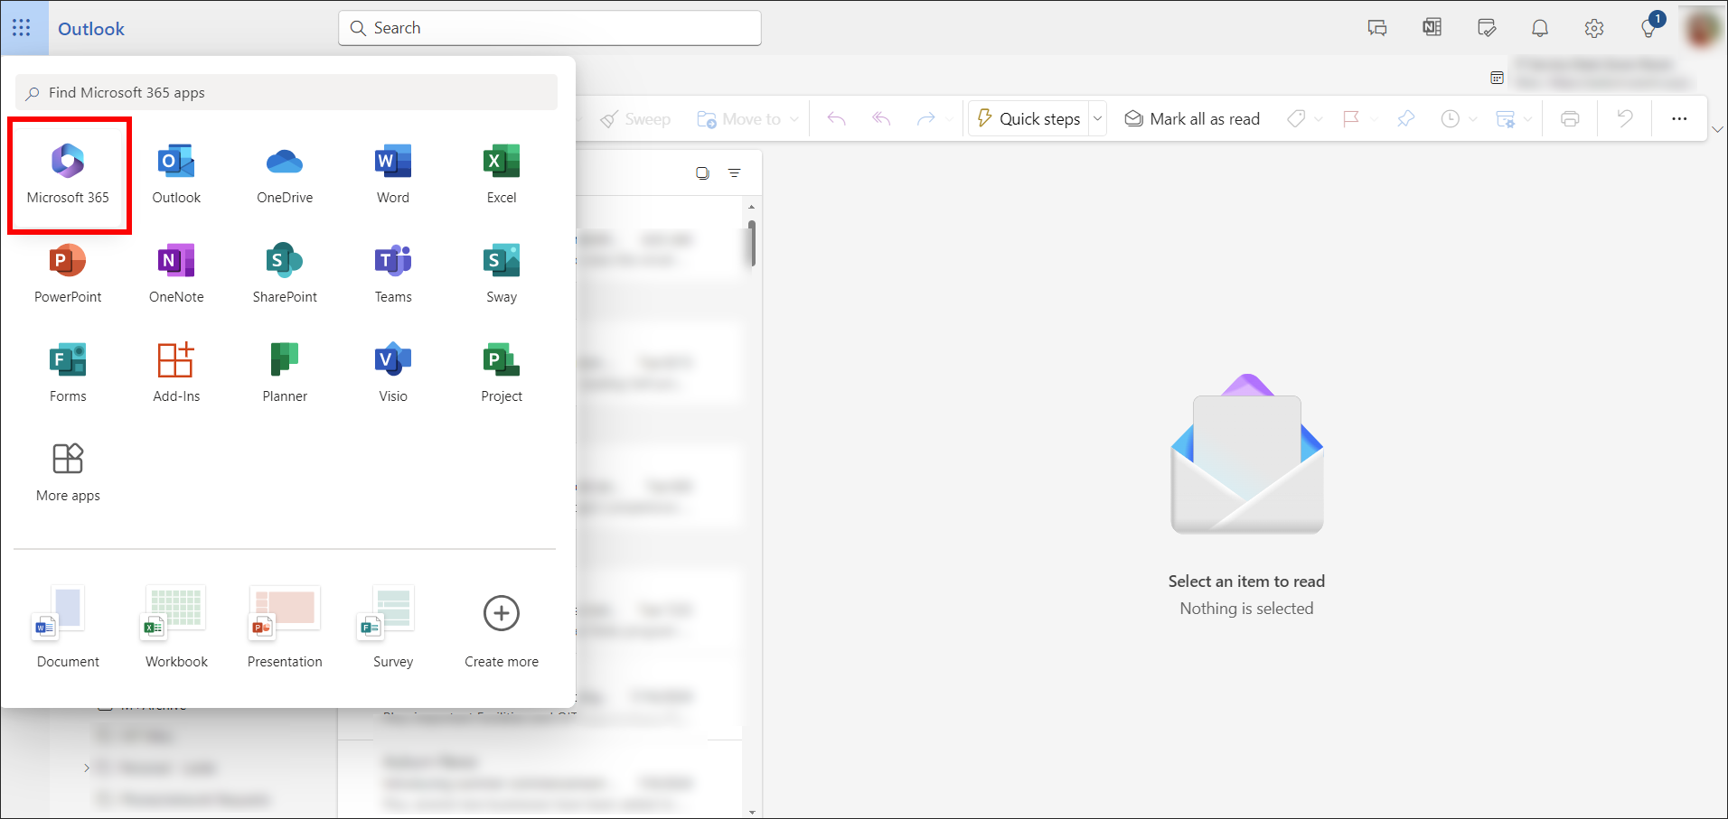Click the Snooze clock icon
1728x819 pixels.
(x=1450, y=119)
